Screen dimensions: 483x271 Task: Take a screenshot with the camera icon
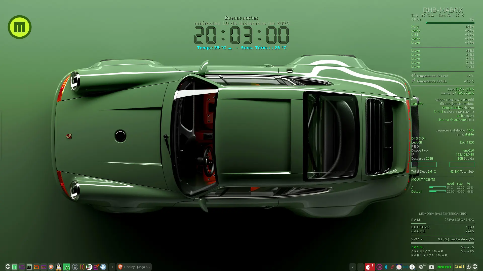click(x=431, y=267)
